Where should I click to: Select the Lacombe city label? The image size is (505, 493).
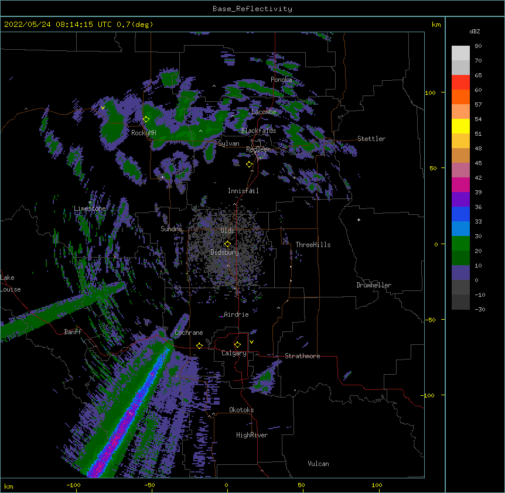[x=264, y=112]
